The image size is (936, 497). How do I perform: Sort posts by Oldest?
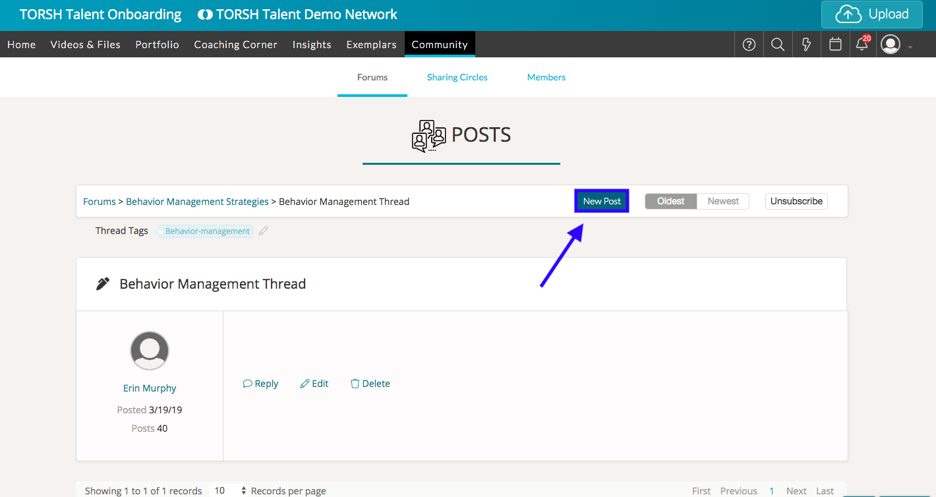click(670, 201)
